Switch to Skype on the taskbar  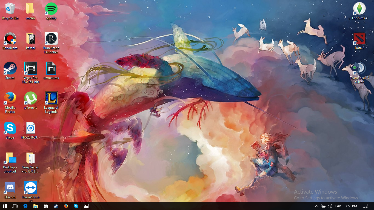pos(76,206)
